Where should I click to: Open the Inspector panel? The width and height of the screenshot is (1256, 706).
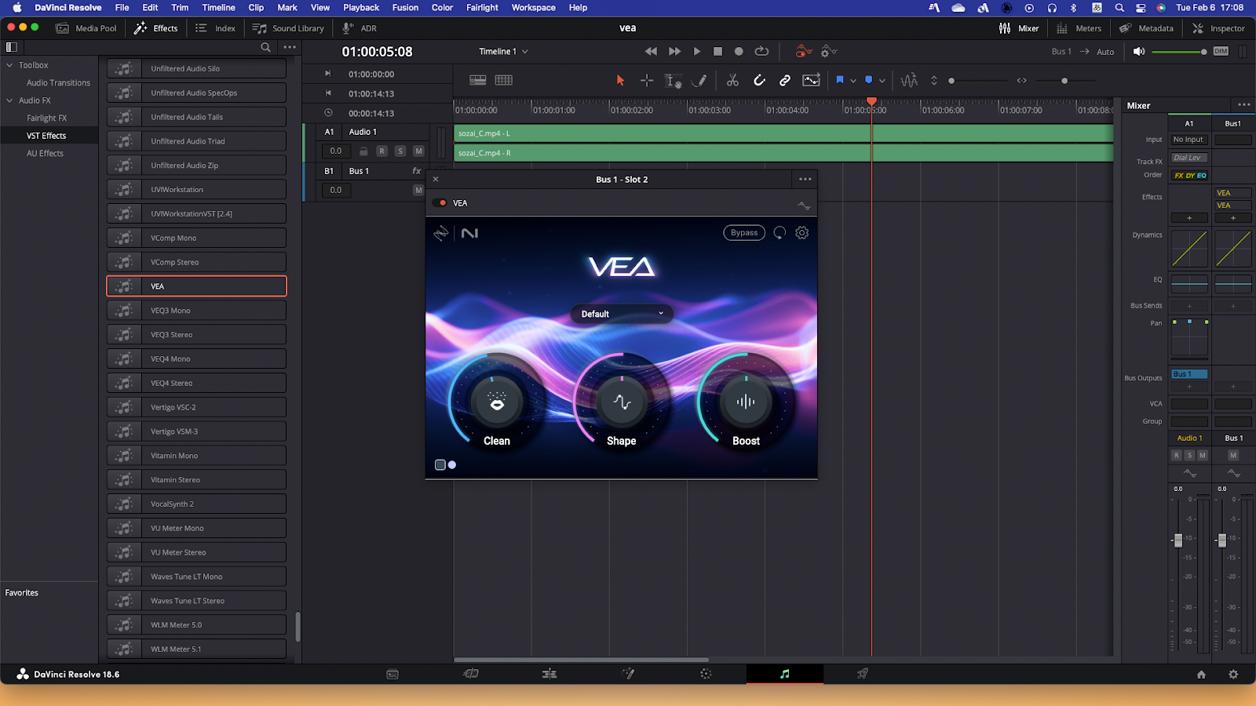[1218, 28]
